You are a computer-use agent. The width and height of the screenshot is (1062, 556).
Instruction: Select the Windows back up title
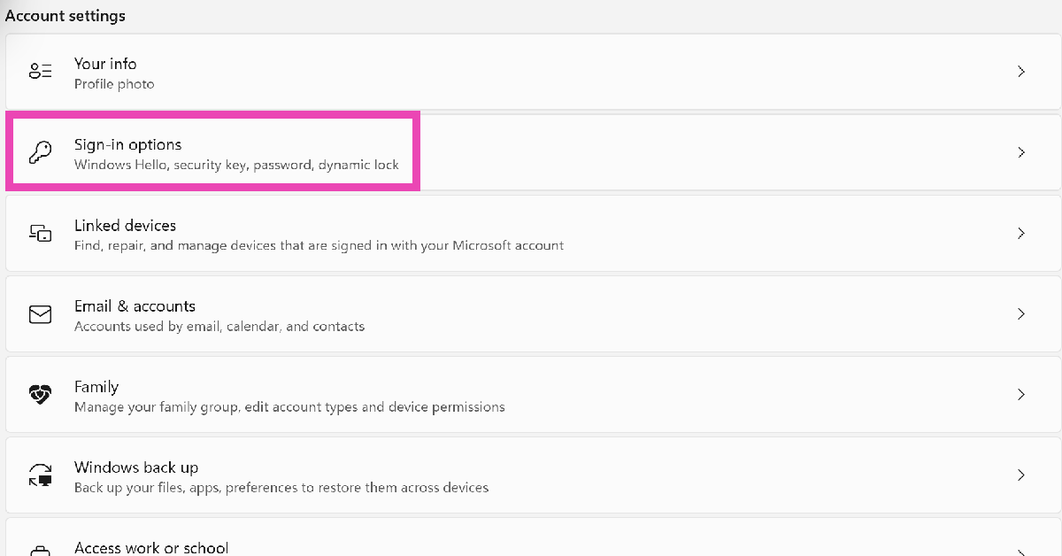click(136, 467)
